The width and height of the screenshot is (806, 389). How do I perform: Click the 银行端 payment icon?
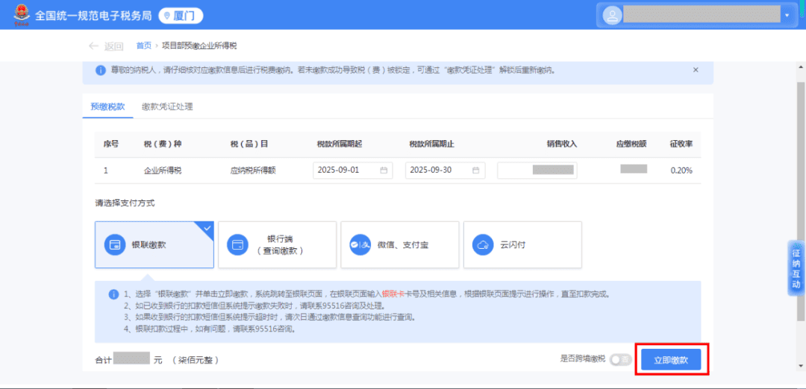[x=237, y=244]
